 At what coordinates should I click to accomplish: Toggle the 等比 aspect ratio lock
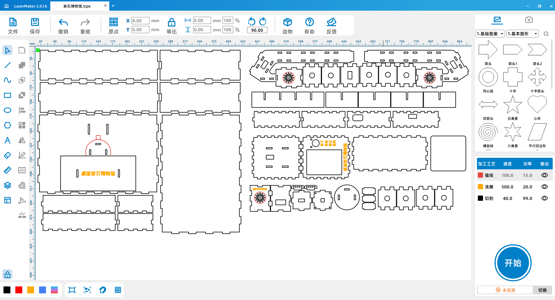pos(171,22)
